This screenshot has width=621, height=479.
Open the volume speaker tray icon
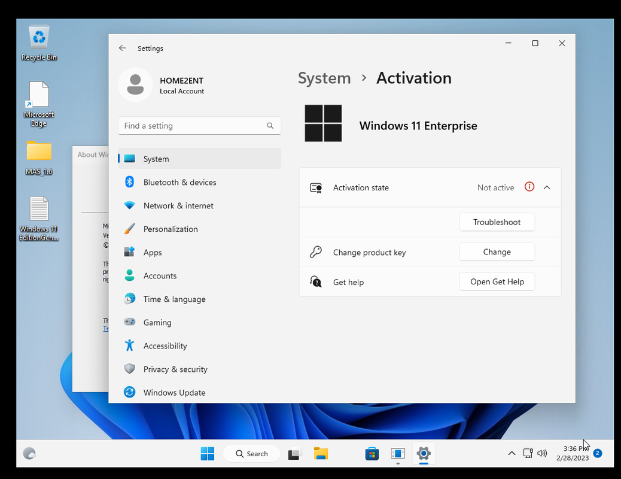tap(542, 453)
